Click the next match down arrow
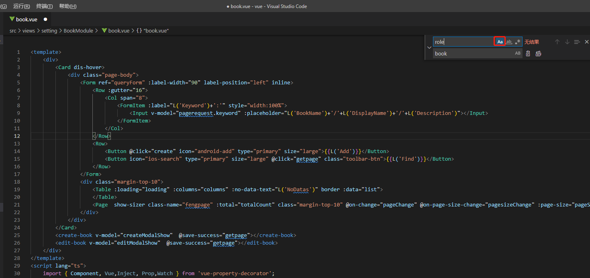Screen dimensions: 590x278 tap(567, 42)
